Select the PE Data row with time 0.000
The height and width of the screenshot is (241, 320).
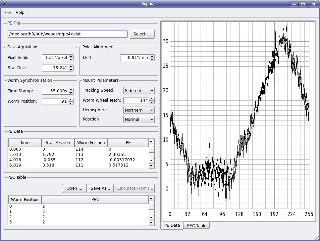(x=79, y=149)
